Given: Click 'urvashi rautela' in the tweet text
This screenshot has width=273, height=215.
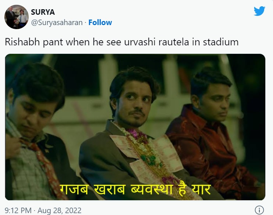Looking at the screenshot, I should [x=156, y=42].
